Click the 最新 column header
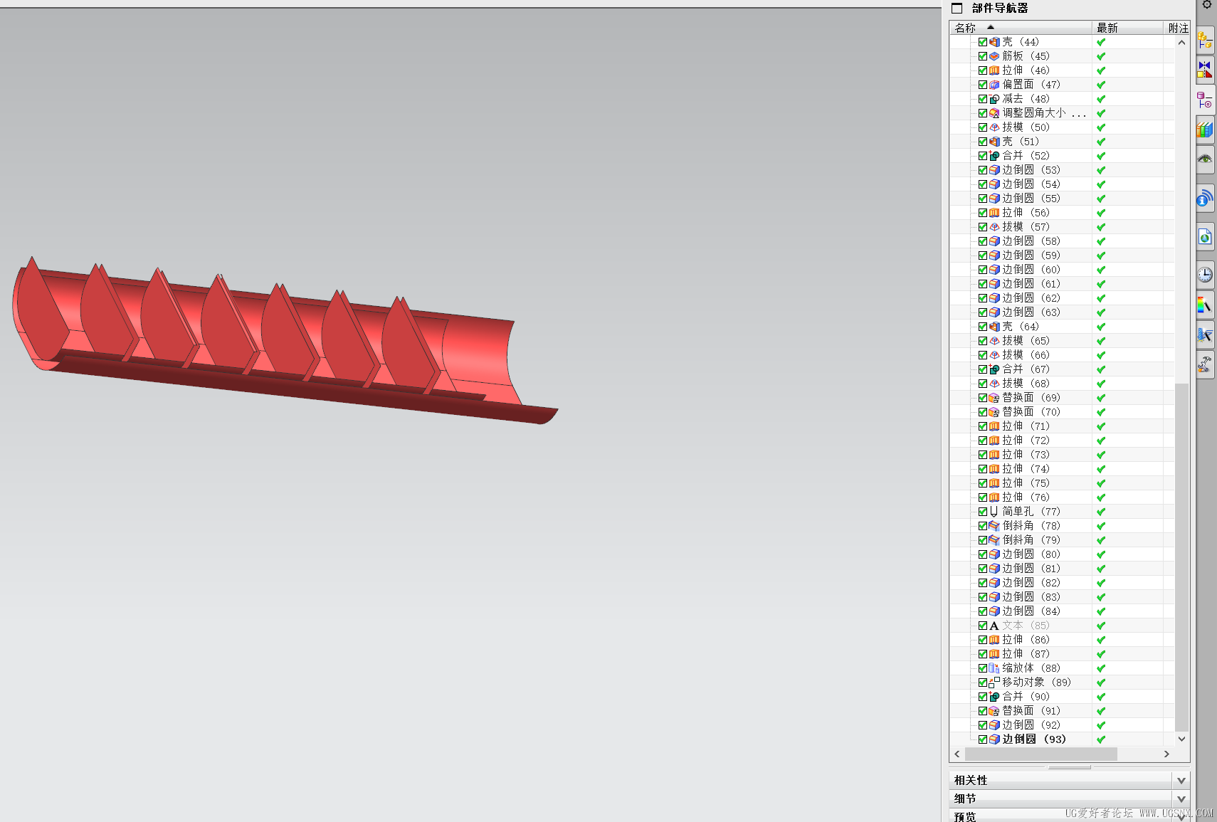Viewport: 1217px width, 822px height. (x=1128, y=28)
